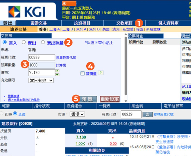The width and height of the screenshot is (191, 156).
Task: Click the 重新設定 reset button
Action: (x=110, y=99)
